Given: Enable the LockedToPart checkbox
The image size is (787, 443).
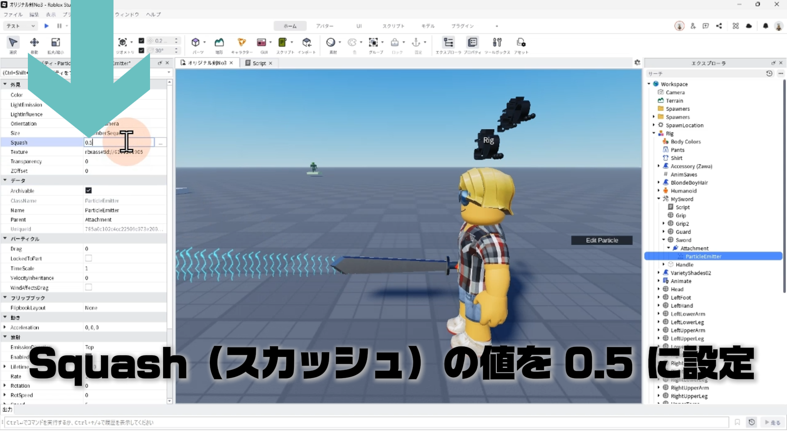Looking at the screenshot, I should coord(89,258).
